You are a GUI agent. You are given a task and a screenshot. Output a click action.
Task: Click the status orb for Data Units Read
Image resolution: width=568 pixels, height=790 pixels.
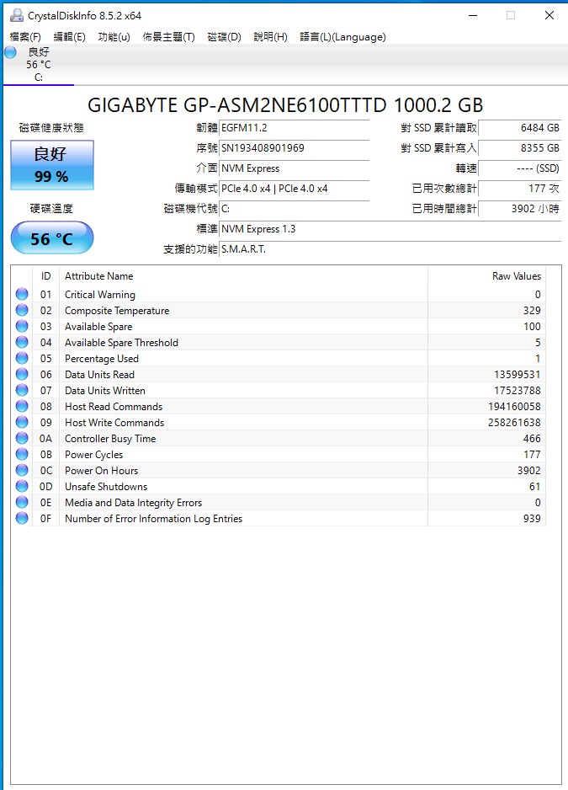point(22,374)
